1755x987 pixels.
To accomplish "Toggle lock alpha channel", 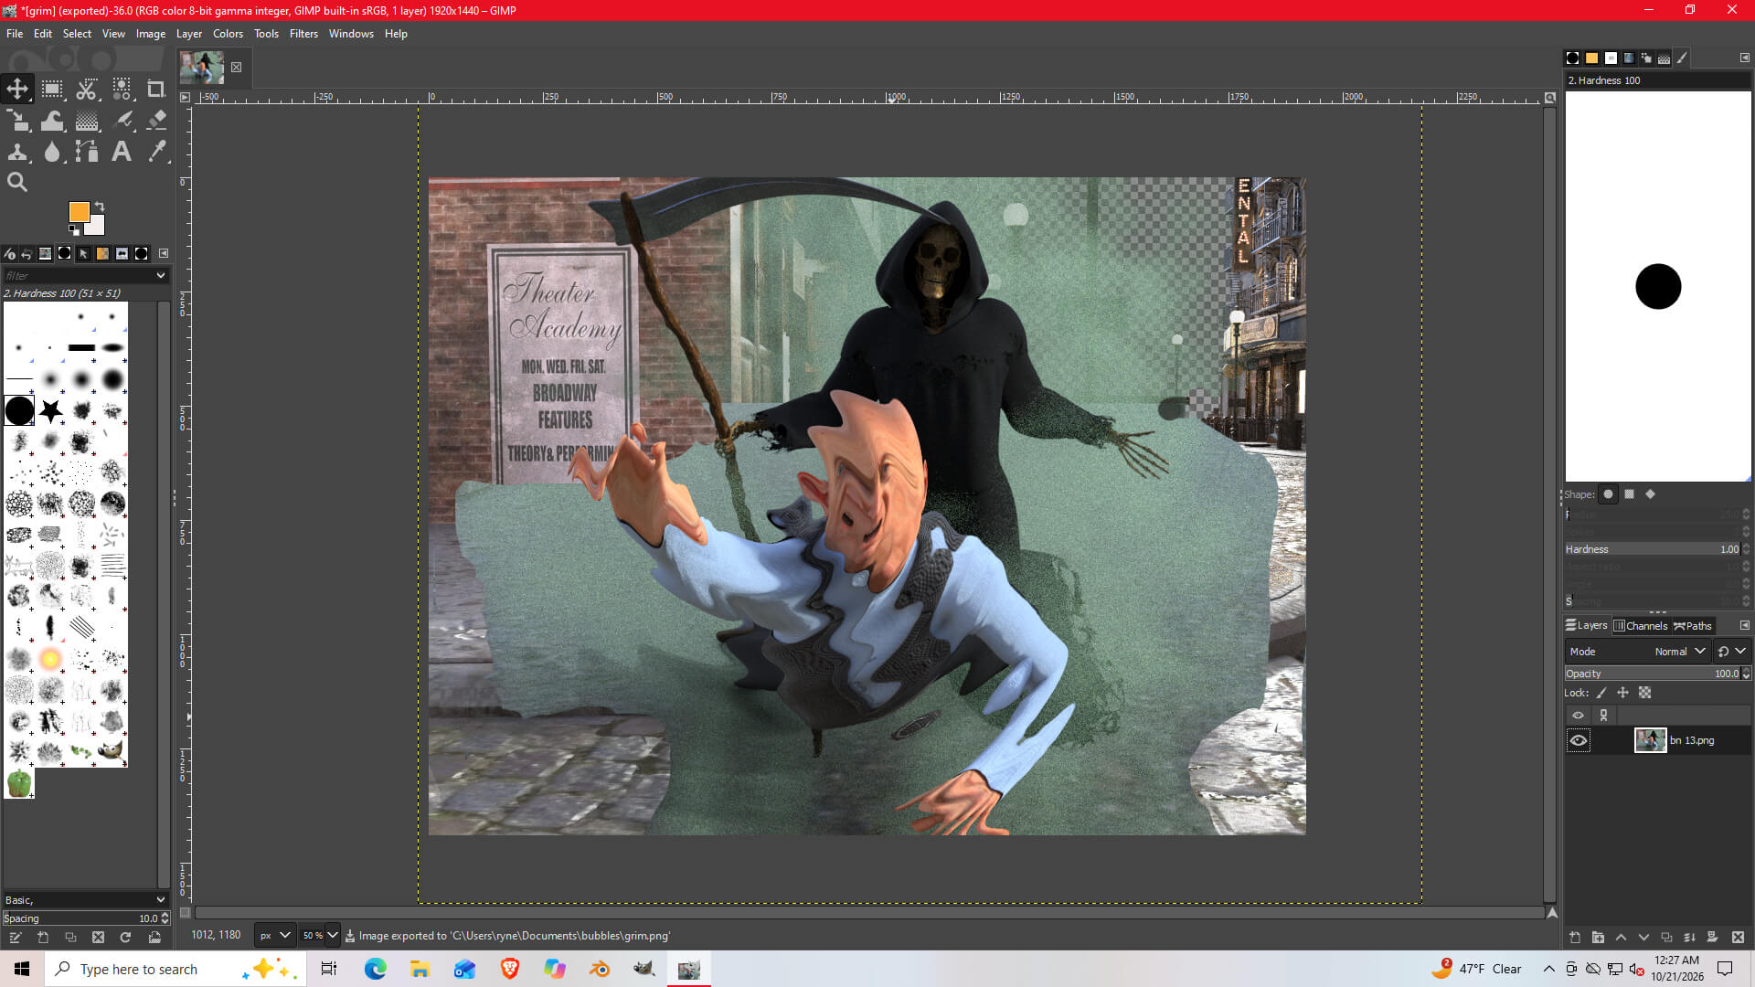I will tap(1644, 693).
